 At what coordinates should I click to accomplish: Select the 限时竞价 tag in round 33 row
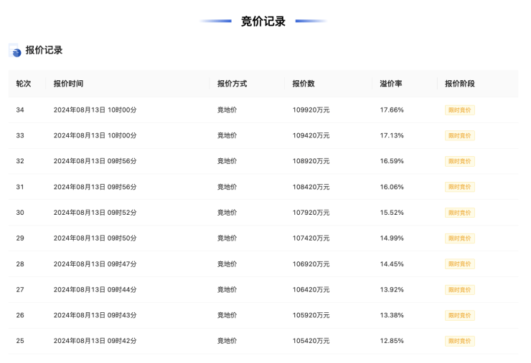[x=459, y=136]
